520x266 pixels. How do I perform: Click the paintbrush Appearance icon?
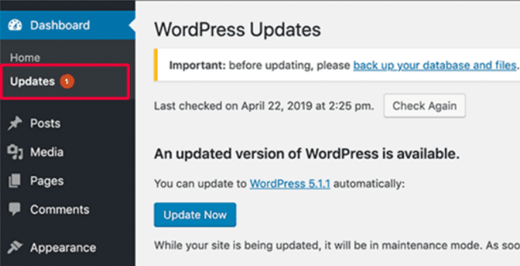point(15,248)
